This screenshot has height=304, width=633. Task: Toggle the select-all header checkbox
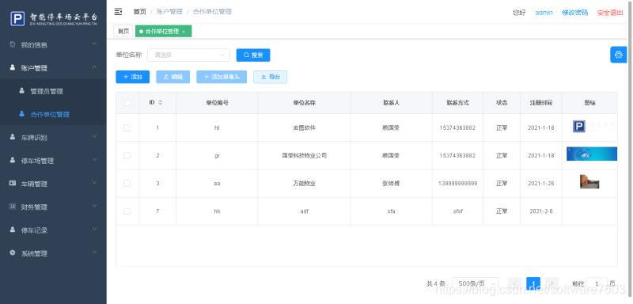coord(127,103)
